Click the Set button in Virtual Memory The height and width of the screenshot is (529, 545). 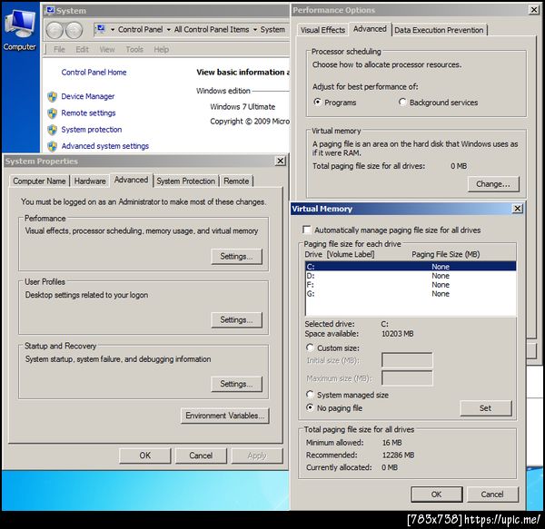coord(486,408)
